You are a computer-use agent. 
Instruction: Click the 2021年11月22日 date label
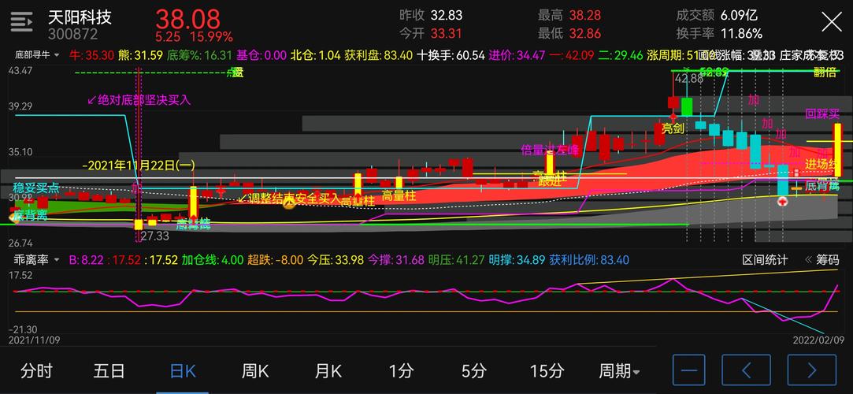139,165
